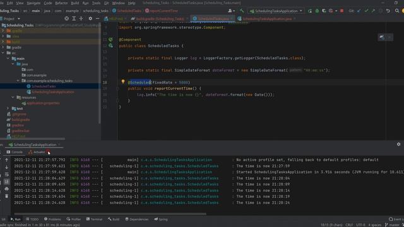Click the Rollback undo arrow in toolbar

tap(388, 11)
